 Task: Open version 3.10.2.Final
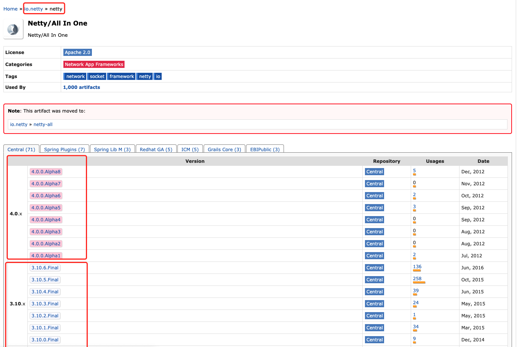[x=45, y=316]
